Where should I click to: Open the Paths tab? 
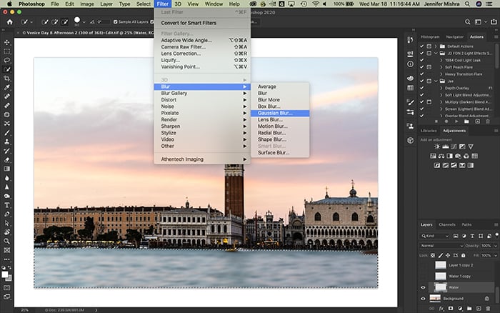(466, 224)
